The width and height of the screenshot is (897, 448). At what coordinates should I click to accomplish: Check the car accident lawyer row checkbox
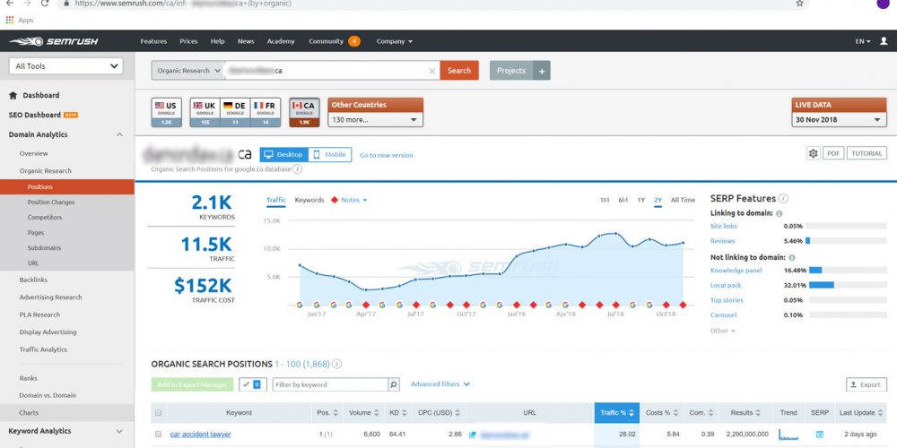tap(159, 435)
